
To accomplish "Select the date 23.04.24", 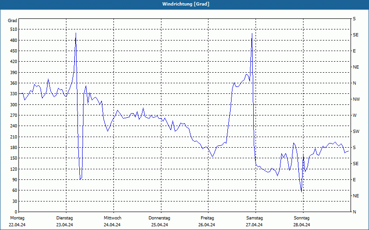I will tap(65, 225).
